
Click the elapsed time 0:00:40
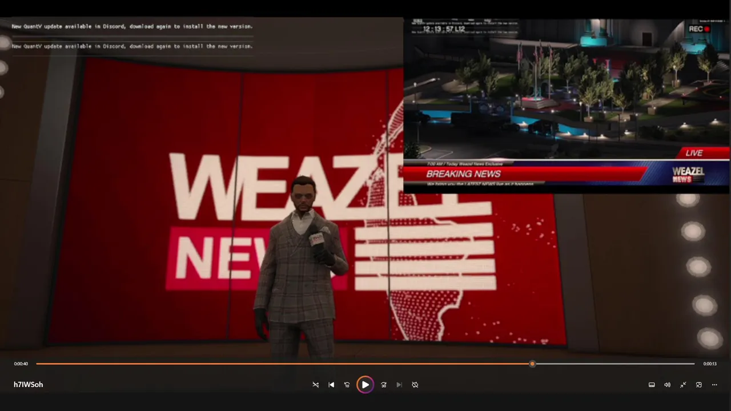point(21,364)
